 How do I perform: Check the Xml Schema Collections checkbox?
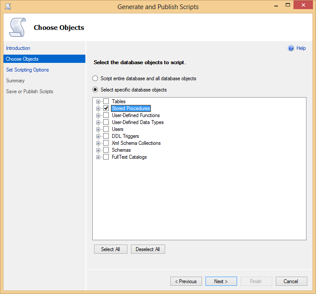pyautogui.click(x=106, y=143)
